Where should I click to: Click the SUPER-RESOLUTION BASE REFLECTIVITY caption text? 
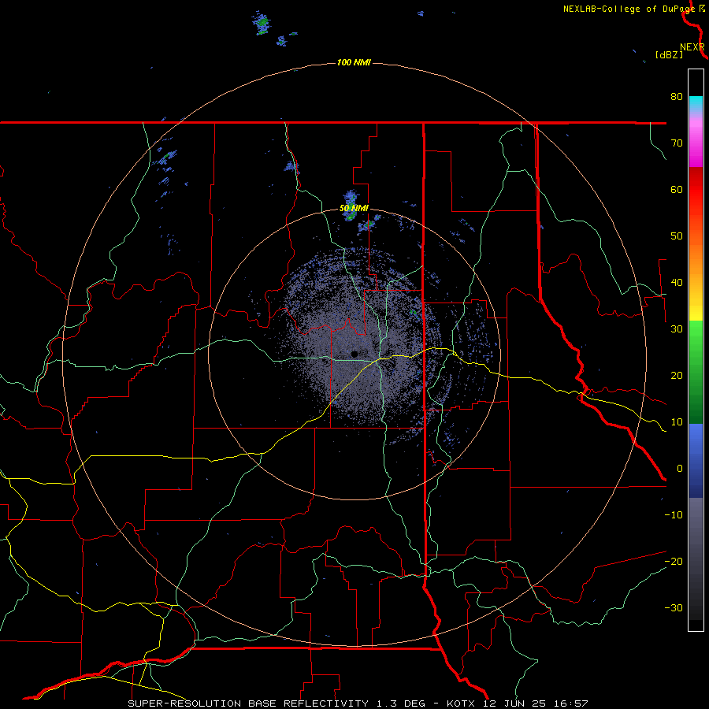coord(248,703)
